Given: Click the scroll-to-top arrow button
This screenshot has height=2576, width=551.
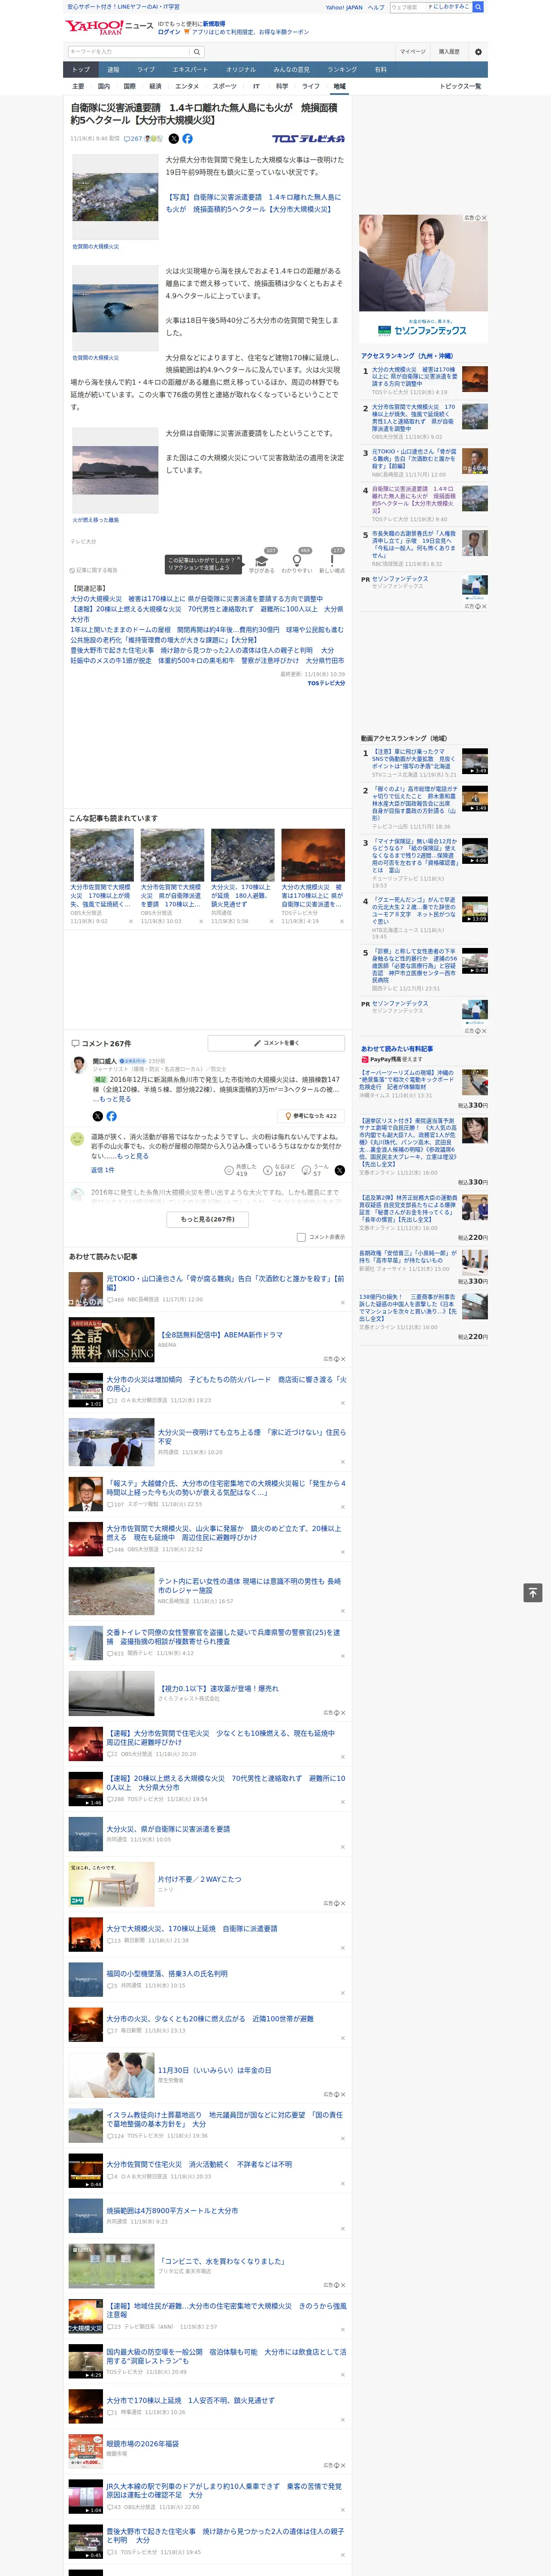Looking at the screenshot, I should point(533,1592).
